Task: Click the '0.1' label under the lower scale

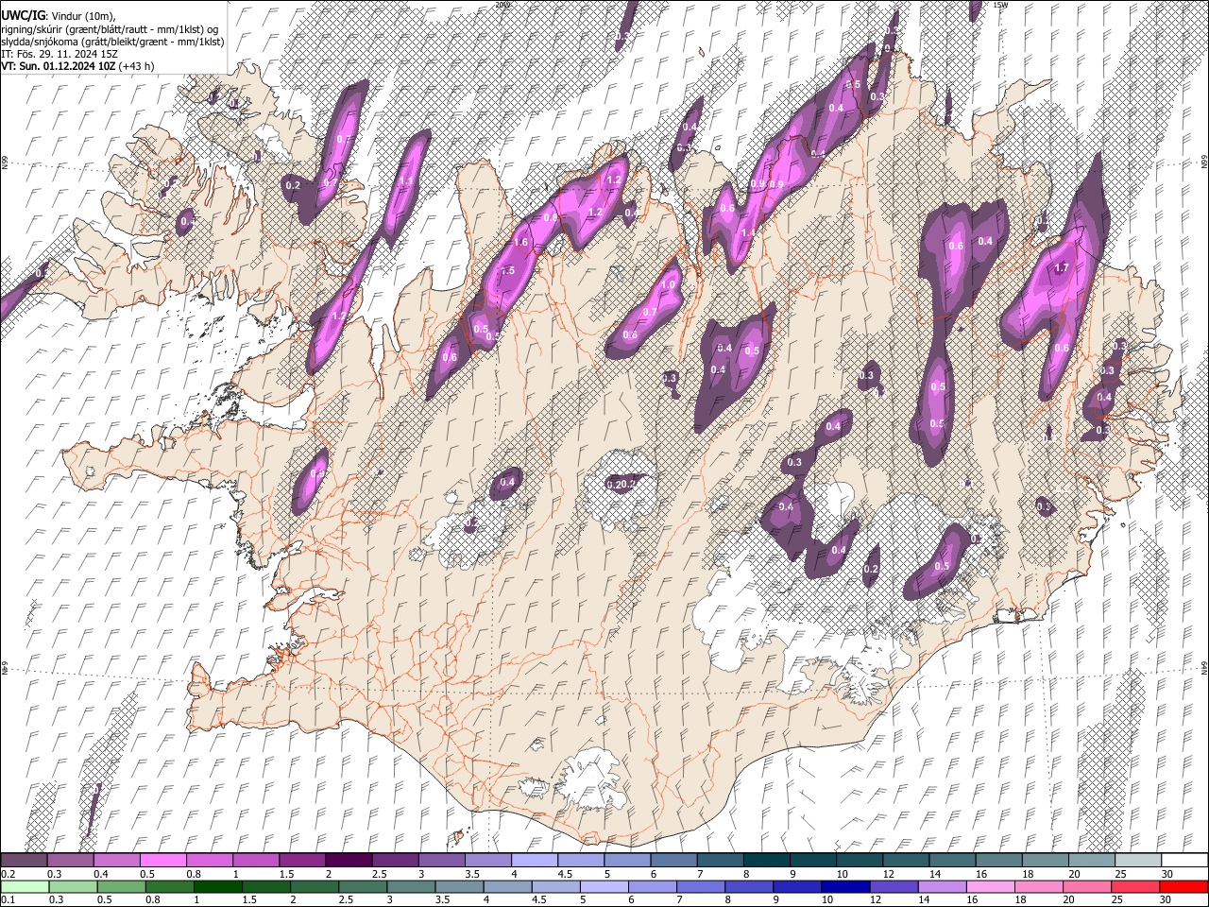Action: [x=8, y=900]
